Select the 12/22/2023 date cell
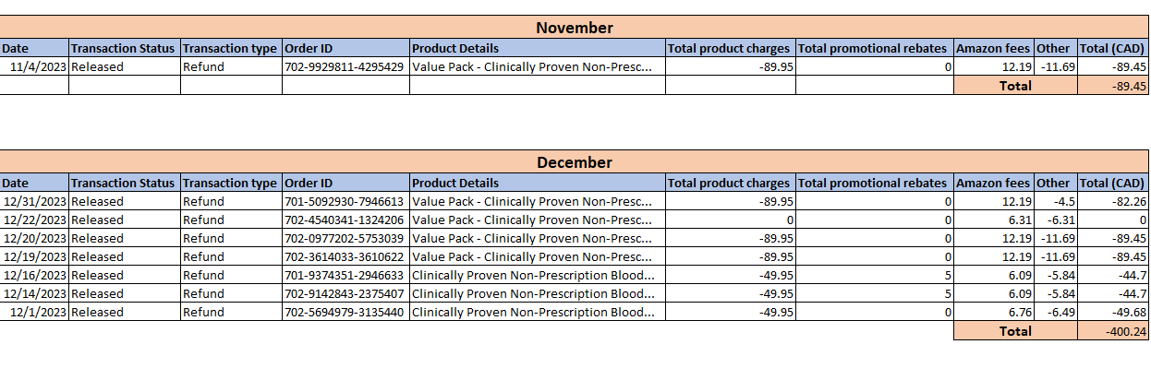 point(35,220)
